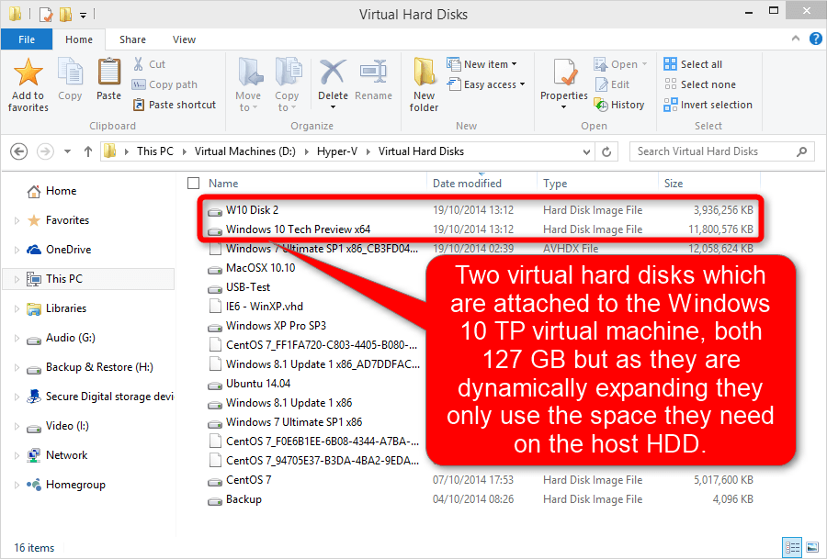Select the MacOSX 10.10 disk icon

click(215, 270)
